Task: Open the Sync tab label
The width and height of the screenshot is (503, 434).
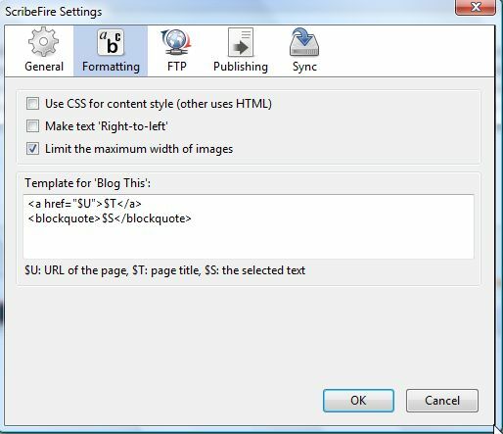Action: (x=304, y=67)
